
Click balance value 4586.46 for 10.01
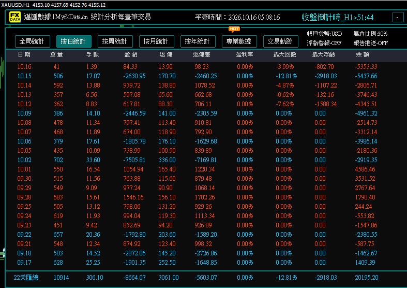click(365, 169)
